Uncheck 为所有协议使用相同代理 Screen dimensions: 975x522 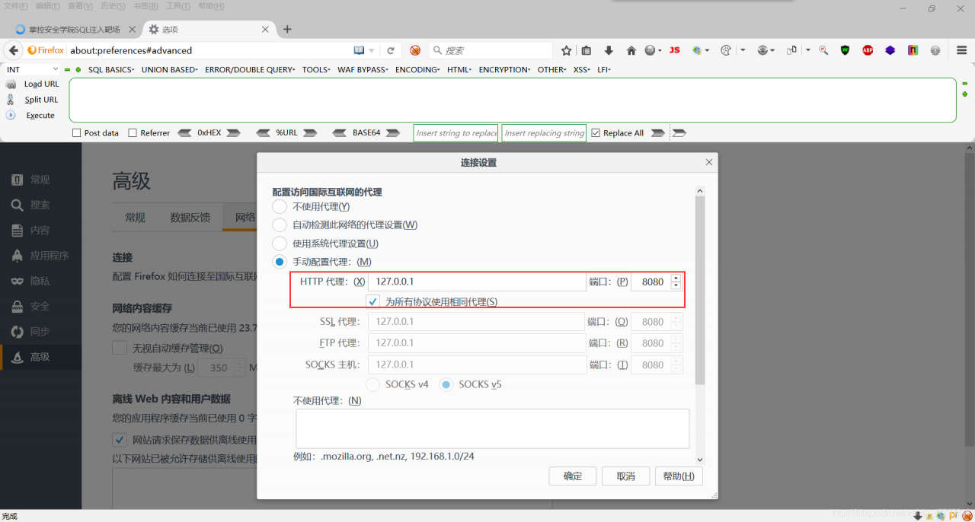[372, 301]
